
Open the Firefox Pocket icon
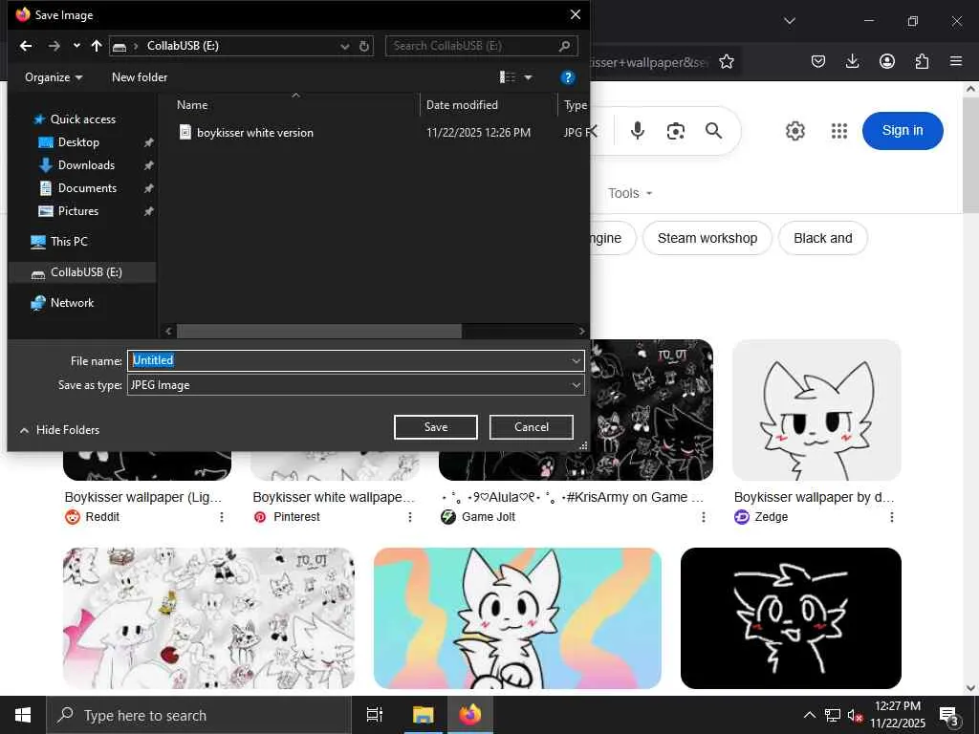click(x=818, y=61)
